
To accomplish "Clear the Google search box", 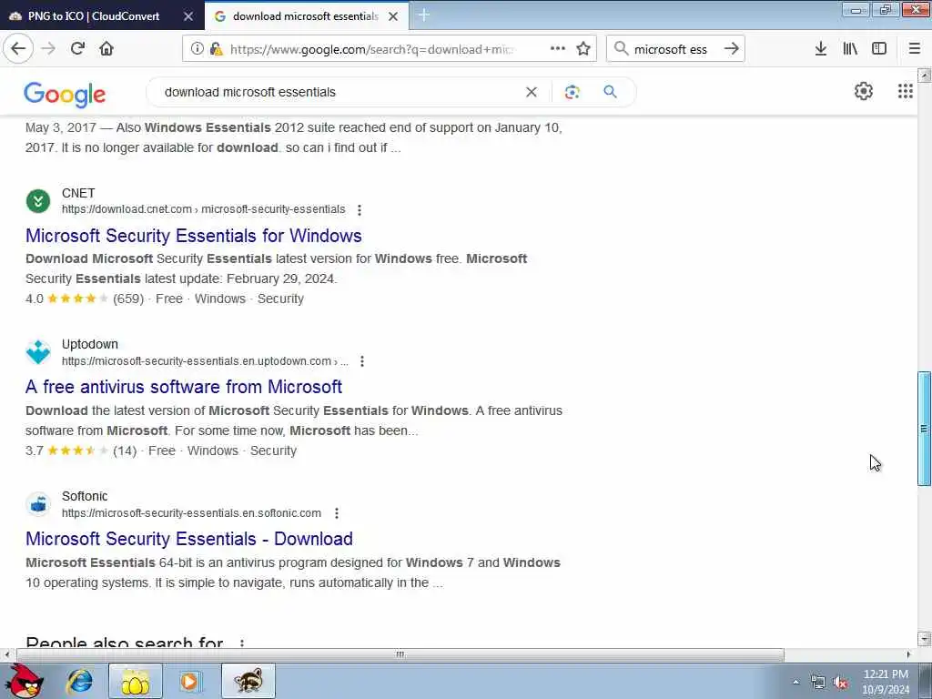I will click(532, 92).
